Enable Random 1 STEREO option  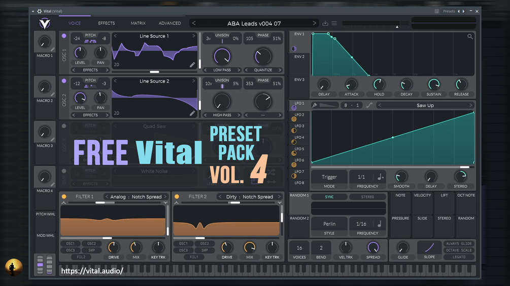tap(367, 197)
